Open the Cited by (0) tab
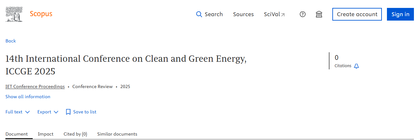 click(x=75, y=134)
